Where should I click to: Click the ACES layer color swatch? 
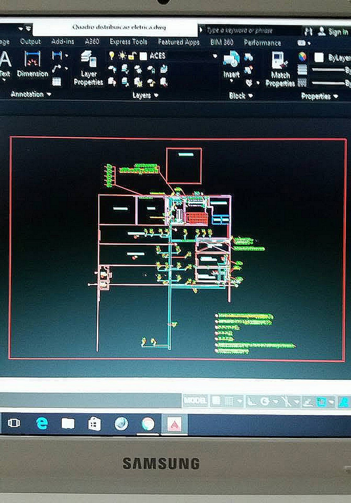coord(143,56)
